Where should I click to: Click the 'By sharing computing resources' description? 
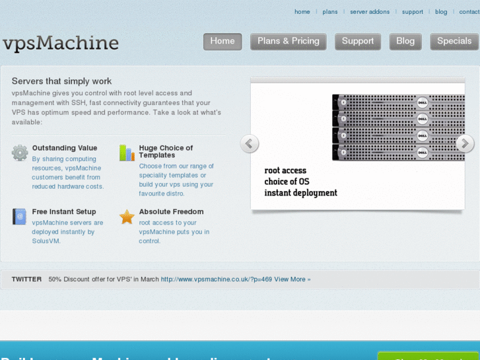[x=67, y=172]
